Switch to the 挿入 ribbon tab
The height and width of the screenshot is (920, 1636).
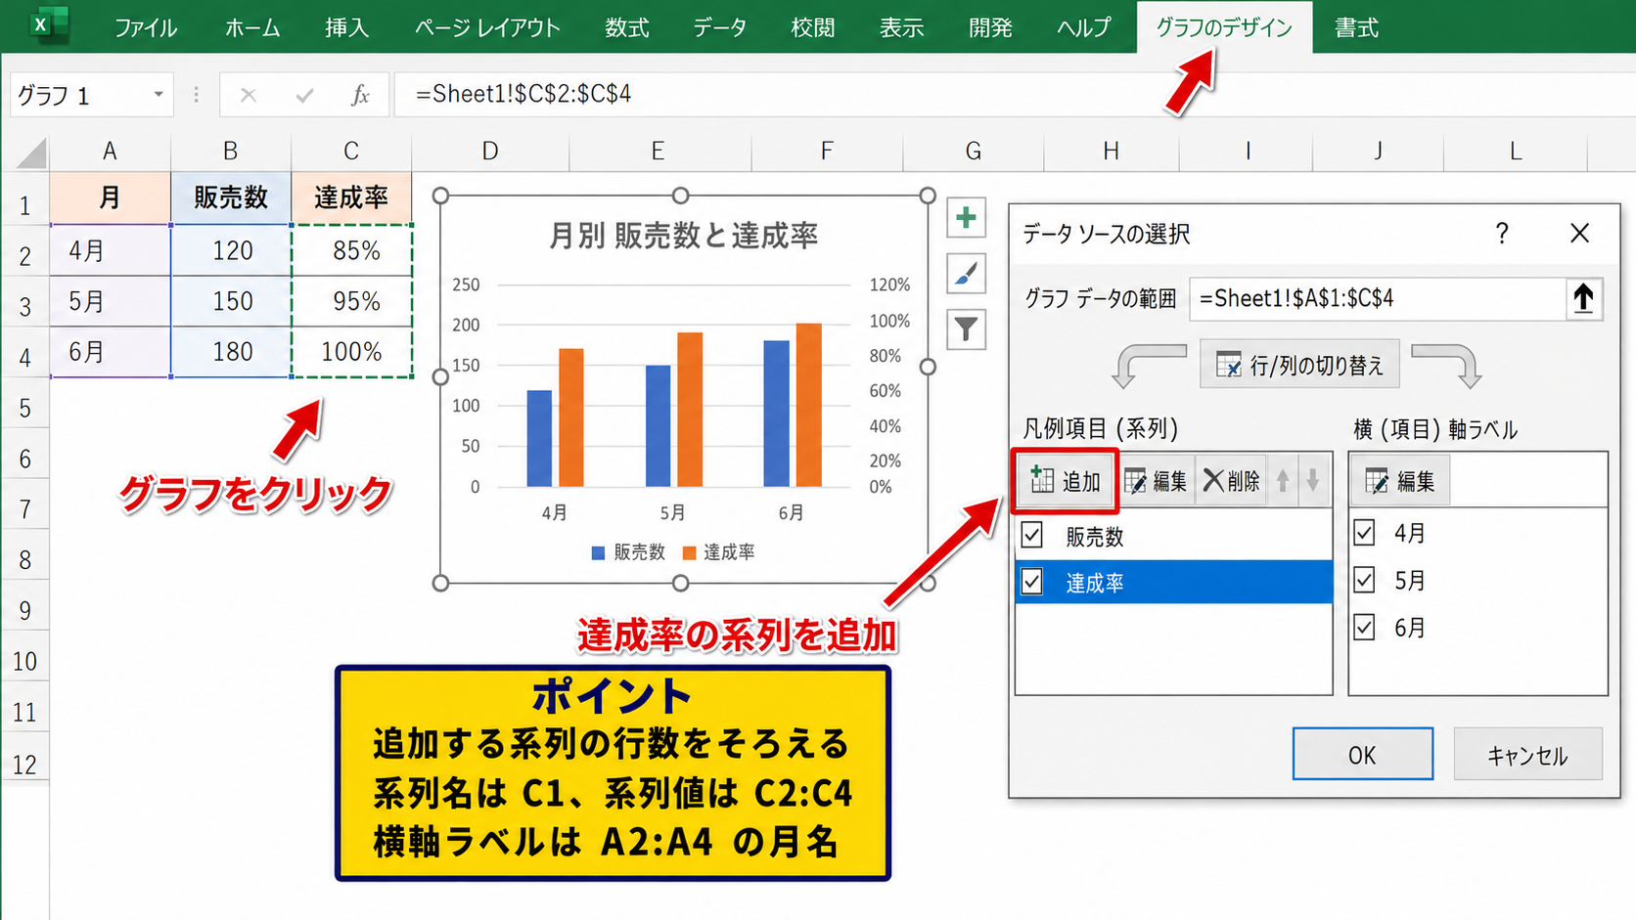click(x=346, y=27)
